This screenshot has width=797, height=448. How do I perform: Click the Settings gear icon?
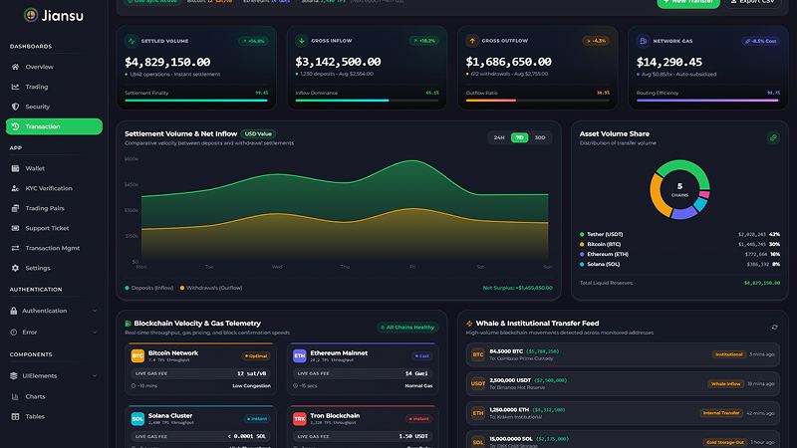(x=15, y=268)
